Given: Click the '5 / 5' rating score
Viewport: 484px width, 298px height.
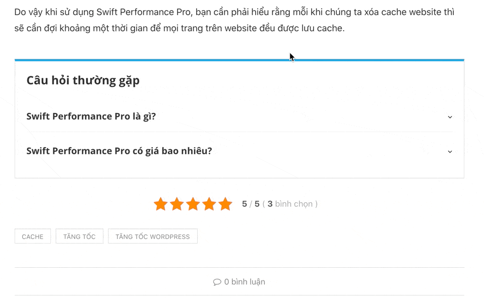Looking at the screenshot, I should click(251, 204).
